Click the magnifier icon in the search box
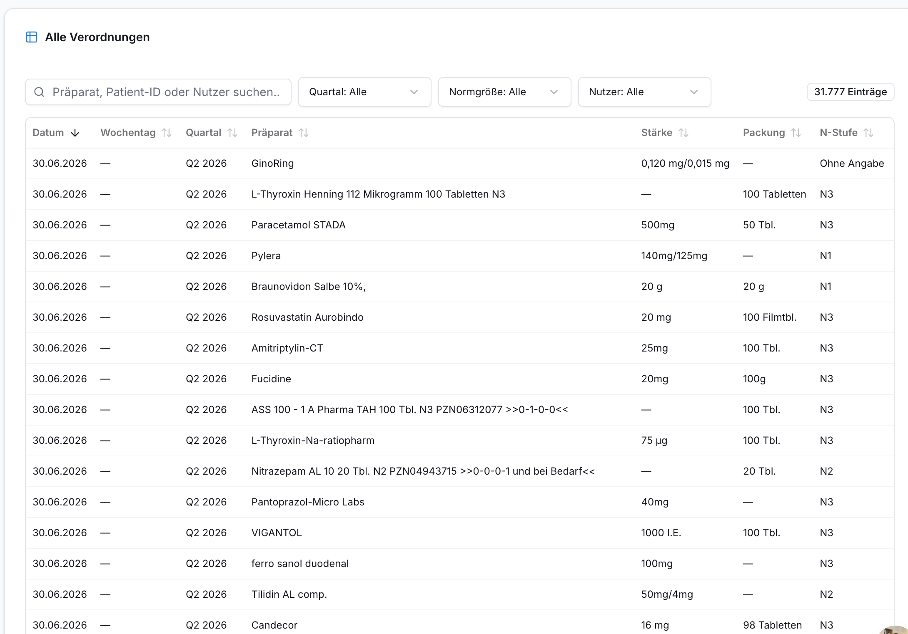This screenshot has width=908, height=634. 39,92
